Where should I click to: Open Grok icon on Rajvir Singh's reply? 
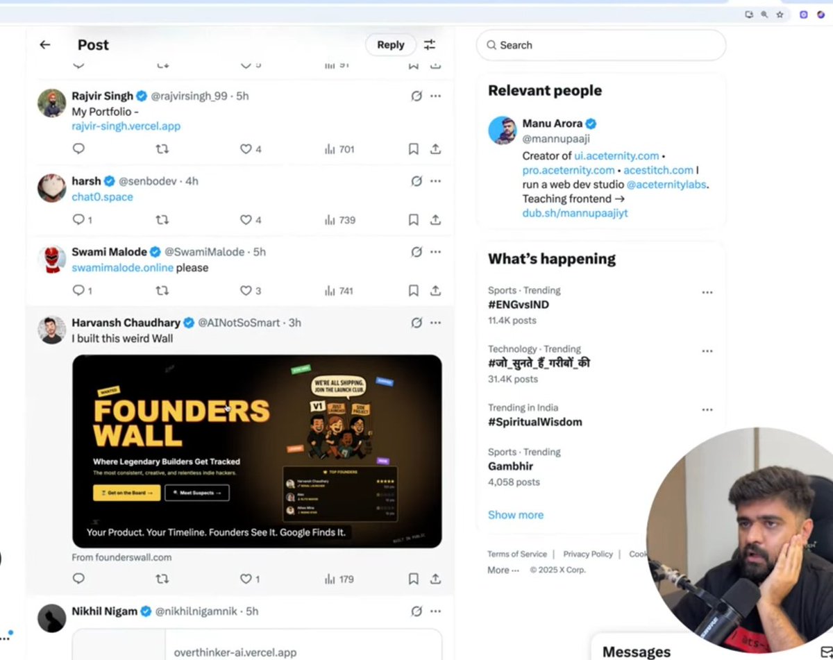click(x=416, y=96)
